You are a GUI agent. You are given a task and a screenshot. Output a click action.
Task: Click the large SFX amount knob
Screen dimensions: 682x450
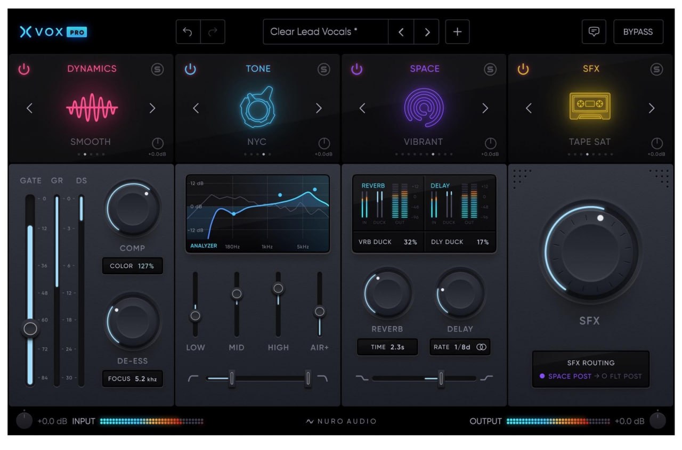pos(590,251)
